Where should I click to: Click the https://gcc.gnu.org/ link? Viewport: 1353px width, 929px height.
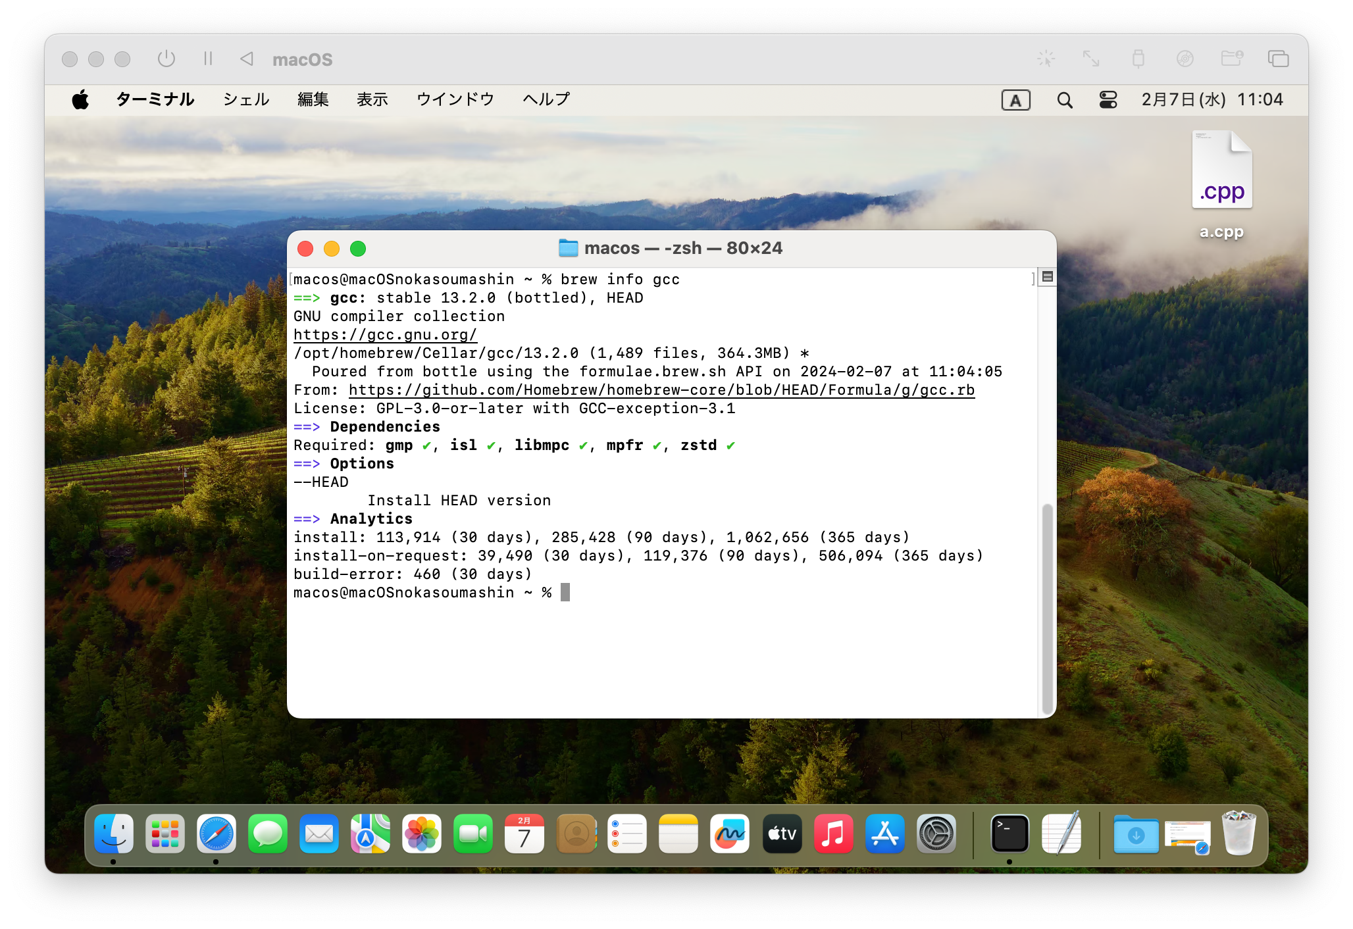[x=385, y=335]
